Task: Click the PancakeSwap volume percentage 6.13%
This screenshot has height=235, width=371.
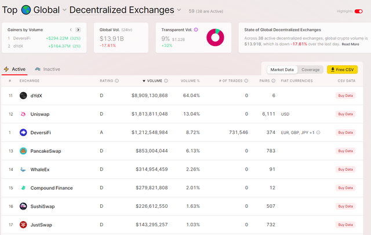Action: point(193,150)
